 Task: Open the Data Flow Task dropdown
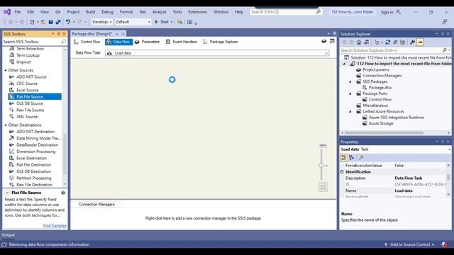click(x=326, y=53)
